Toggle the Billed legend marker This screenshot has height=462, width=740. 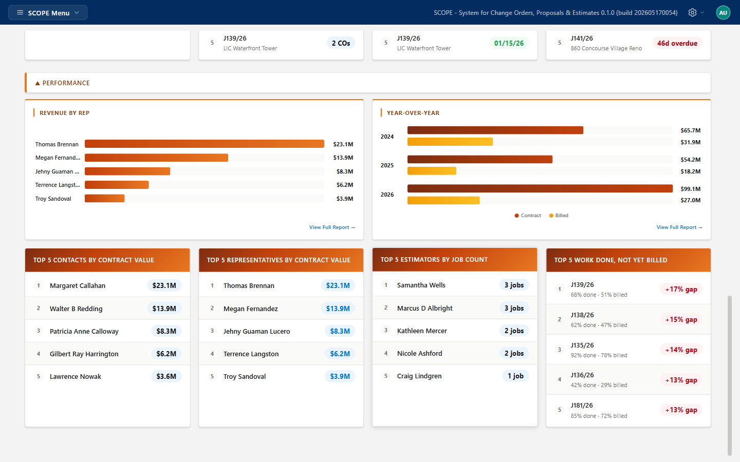tap(551, 216)
